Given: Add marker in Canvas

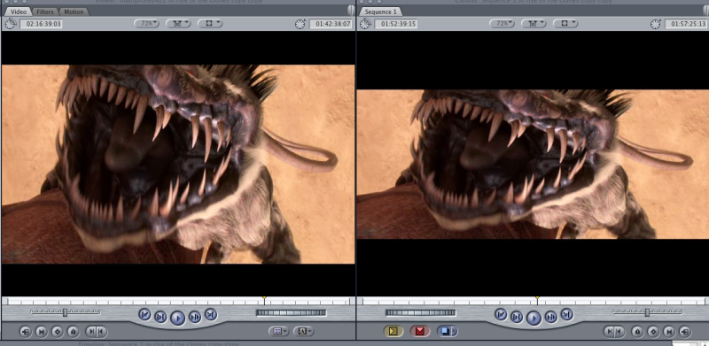Looking at the screenshot, I should [x=637, y=332].
